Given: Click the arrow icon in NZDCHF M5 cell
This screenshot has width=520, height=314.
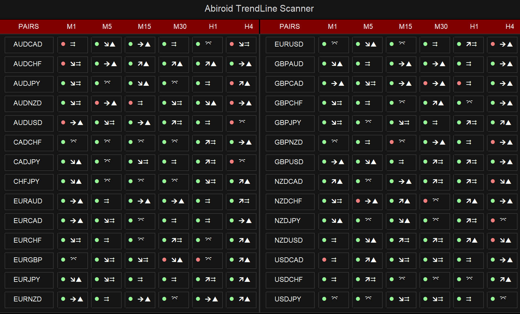Looking at the screenshot, I should coord(368,201).
